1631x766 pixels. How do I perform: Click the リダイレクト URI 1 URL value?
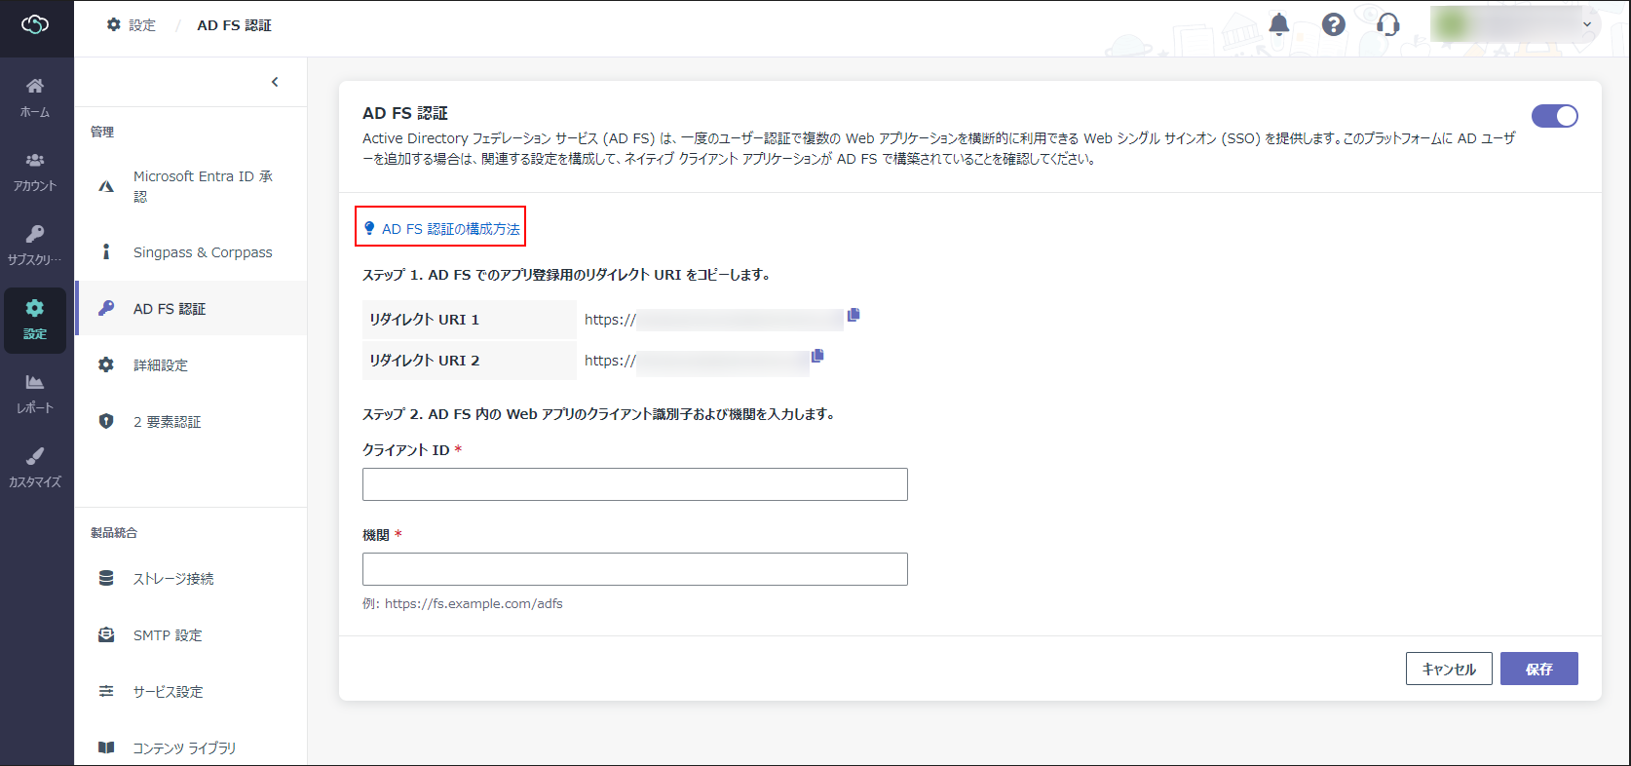pyautogui.click(x=713, y=320)
